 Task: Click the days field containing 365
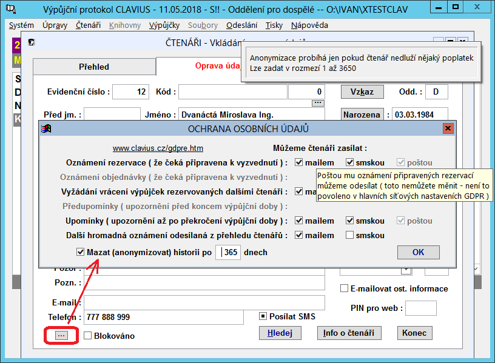click(x=228, y=252)
